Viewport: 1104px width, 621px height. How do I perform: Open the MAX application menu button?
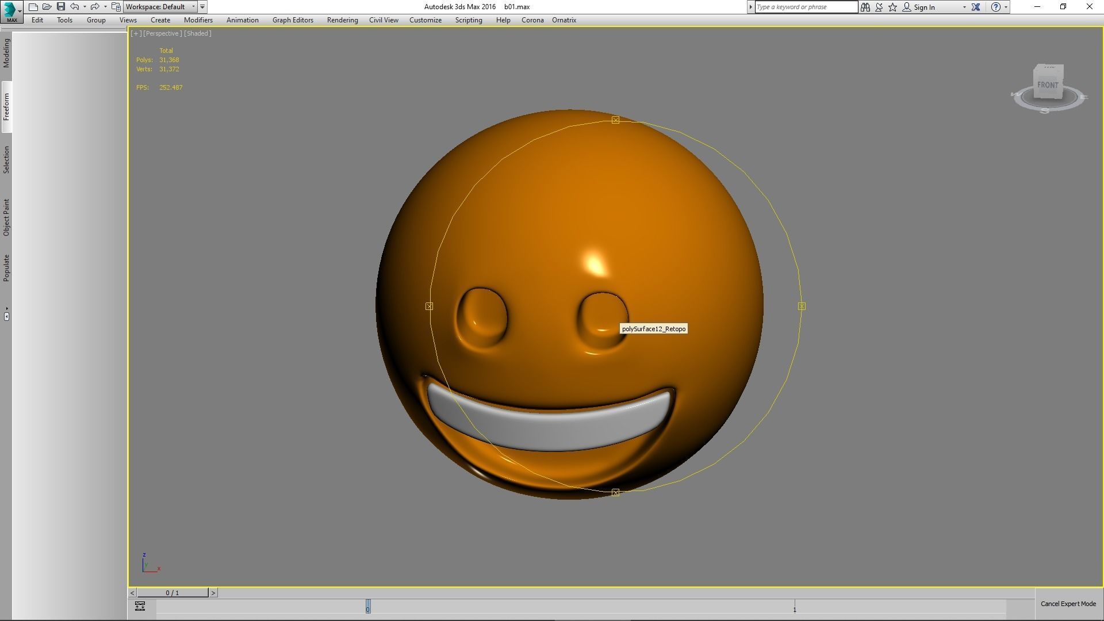11,11
